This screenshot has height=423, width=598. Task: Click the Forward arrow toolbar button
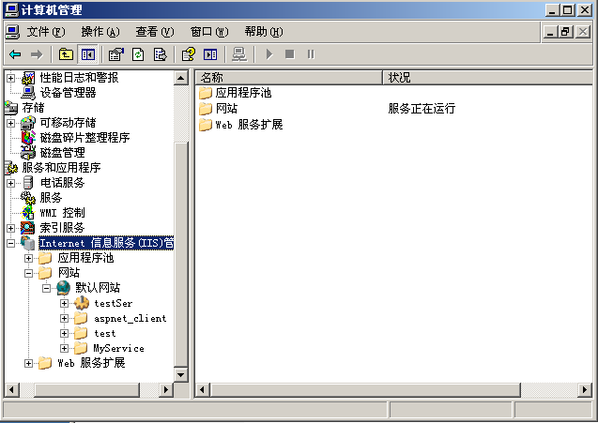click(x=37, y=54)
